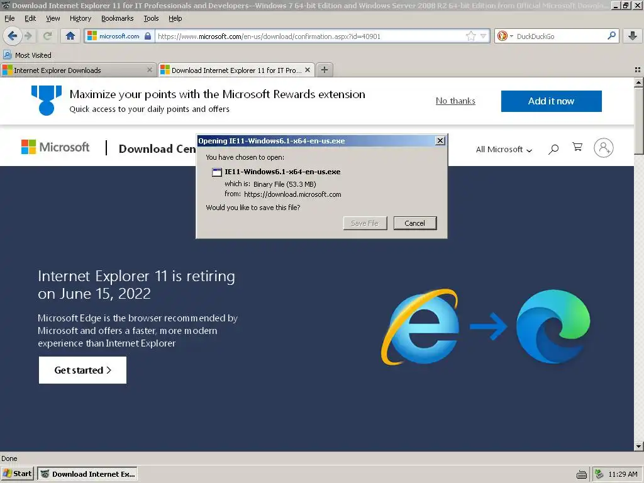
Task: Reload the page with the refresh icon
Action: click(48, 36)
